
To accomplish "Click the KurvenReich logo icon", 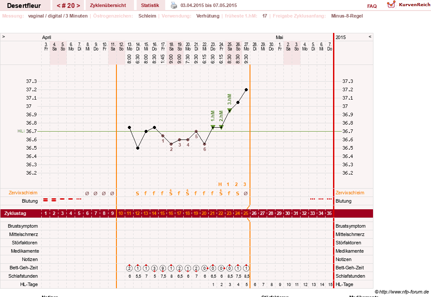I will coord(391,4).
